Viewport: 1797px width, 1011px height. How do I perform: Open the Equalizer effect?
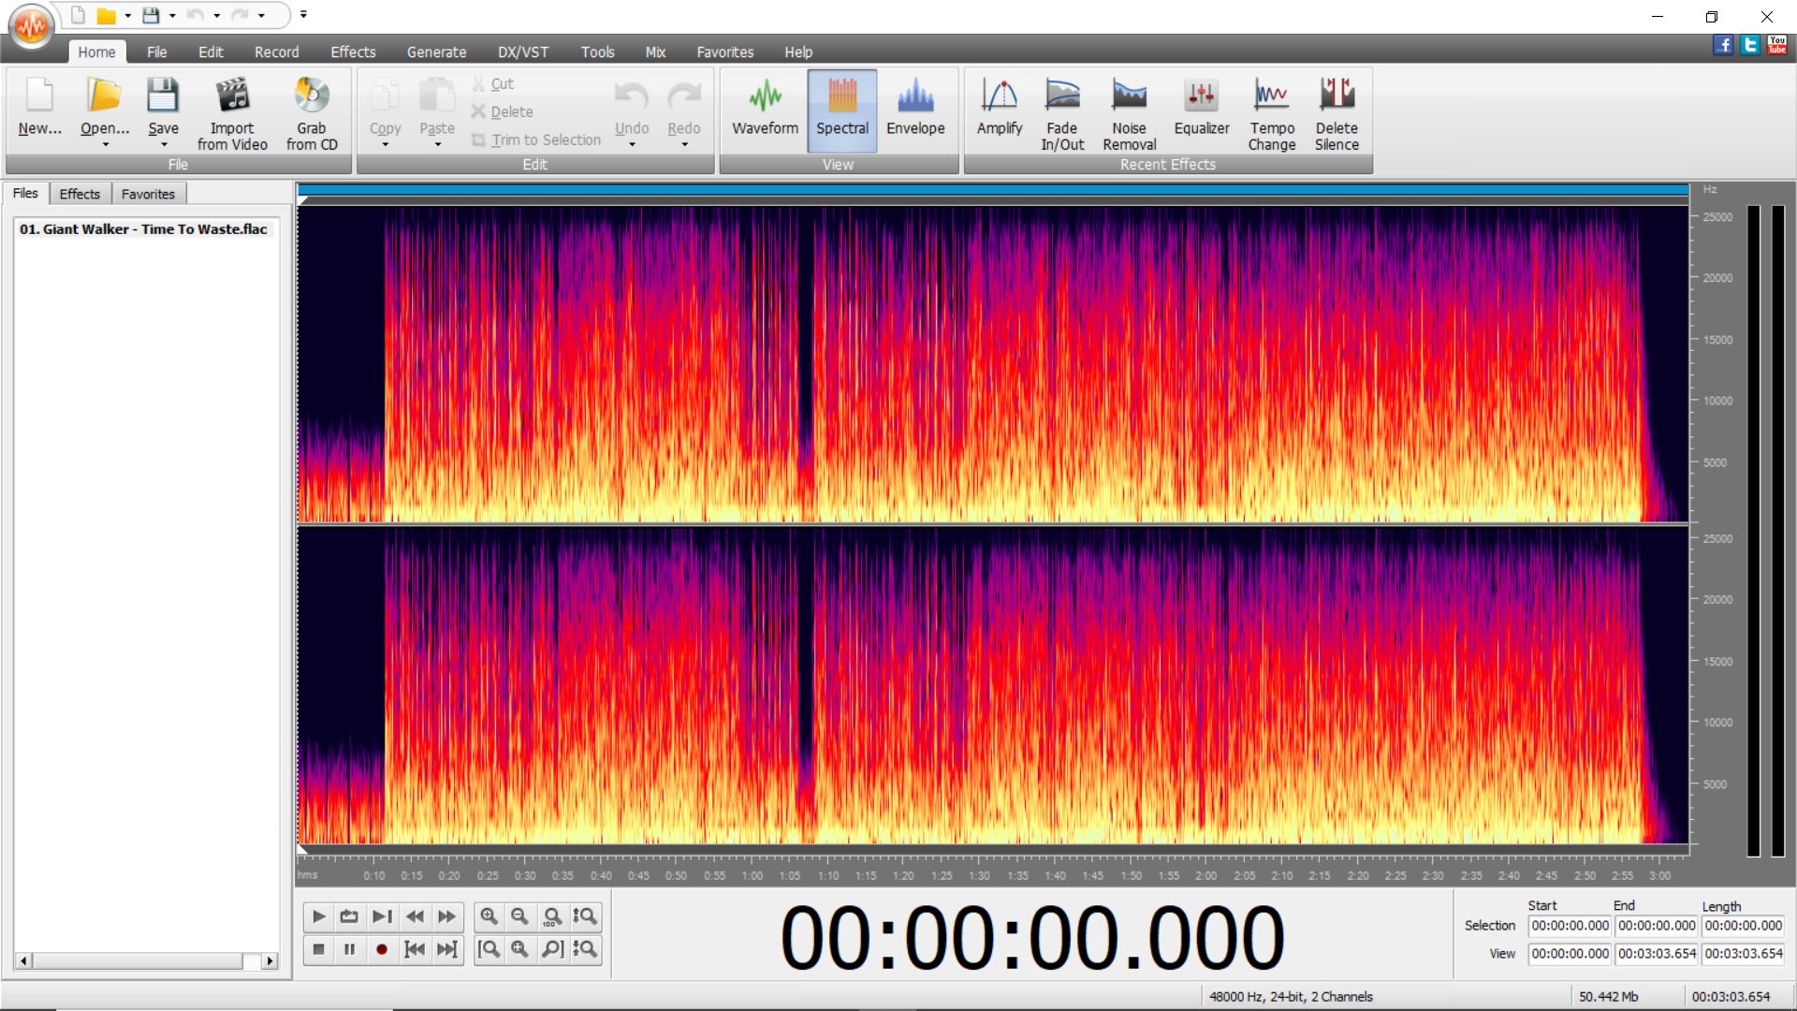[x=1202, y=108]
